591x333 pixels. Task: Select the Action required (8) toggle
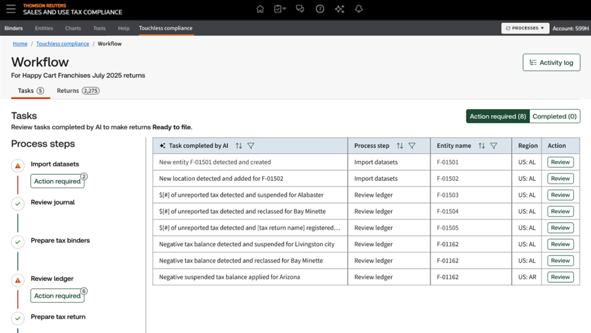click(x=498, y=117)
